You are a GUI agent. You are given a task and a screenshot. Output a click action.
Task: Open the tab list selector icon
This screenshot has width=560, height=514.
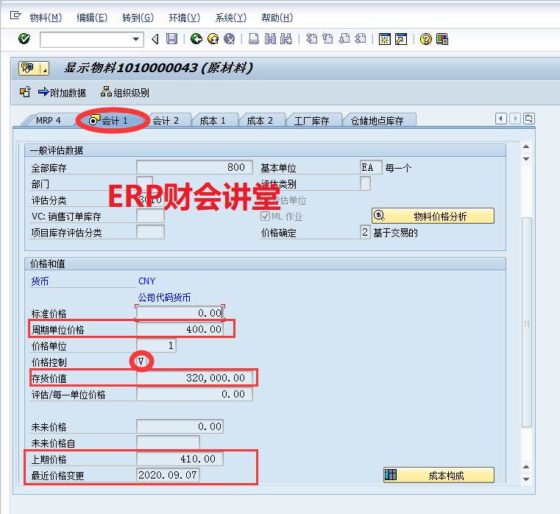528,119
